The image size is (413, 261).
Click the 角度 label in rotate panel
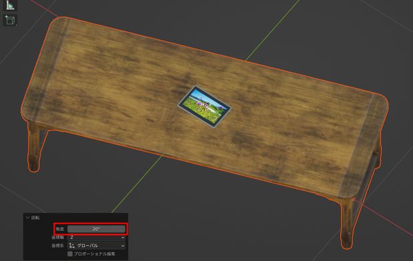(x=60, y=229)
